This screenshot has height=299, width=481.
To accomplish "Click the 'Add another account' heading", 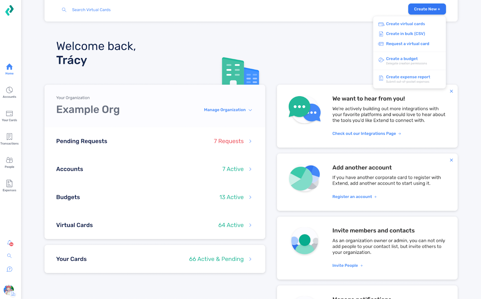I will (362, 168).
